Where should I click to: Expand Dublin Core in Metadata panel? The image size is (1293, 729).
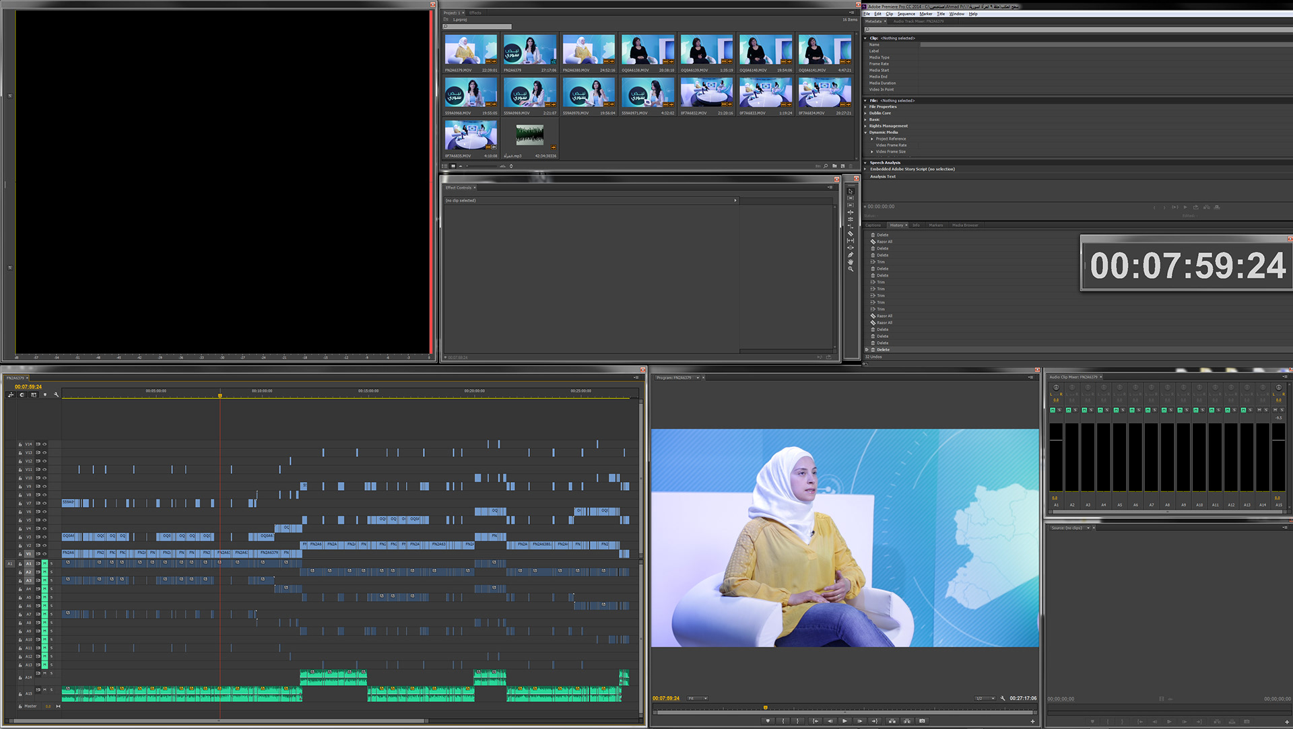click(x=865, y=113)
